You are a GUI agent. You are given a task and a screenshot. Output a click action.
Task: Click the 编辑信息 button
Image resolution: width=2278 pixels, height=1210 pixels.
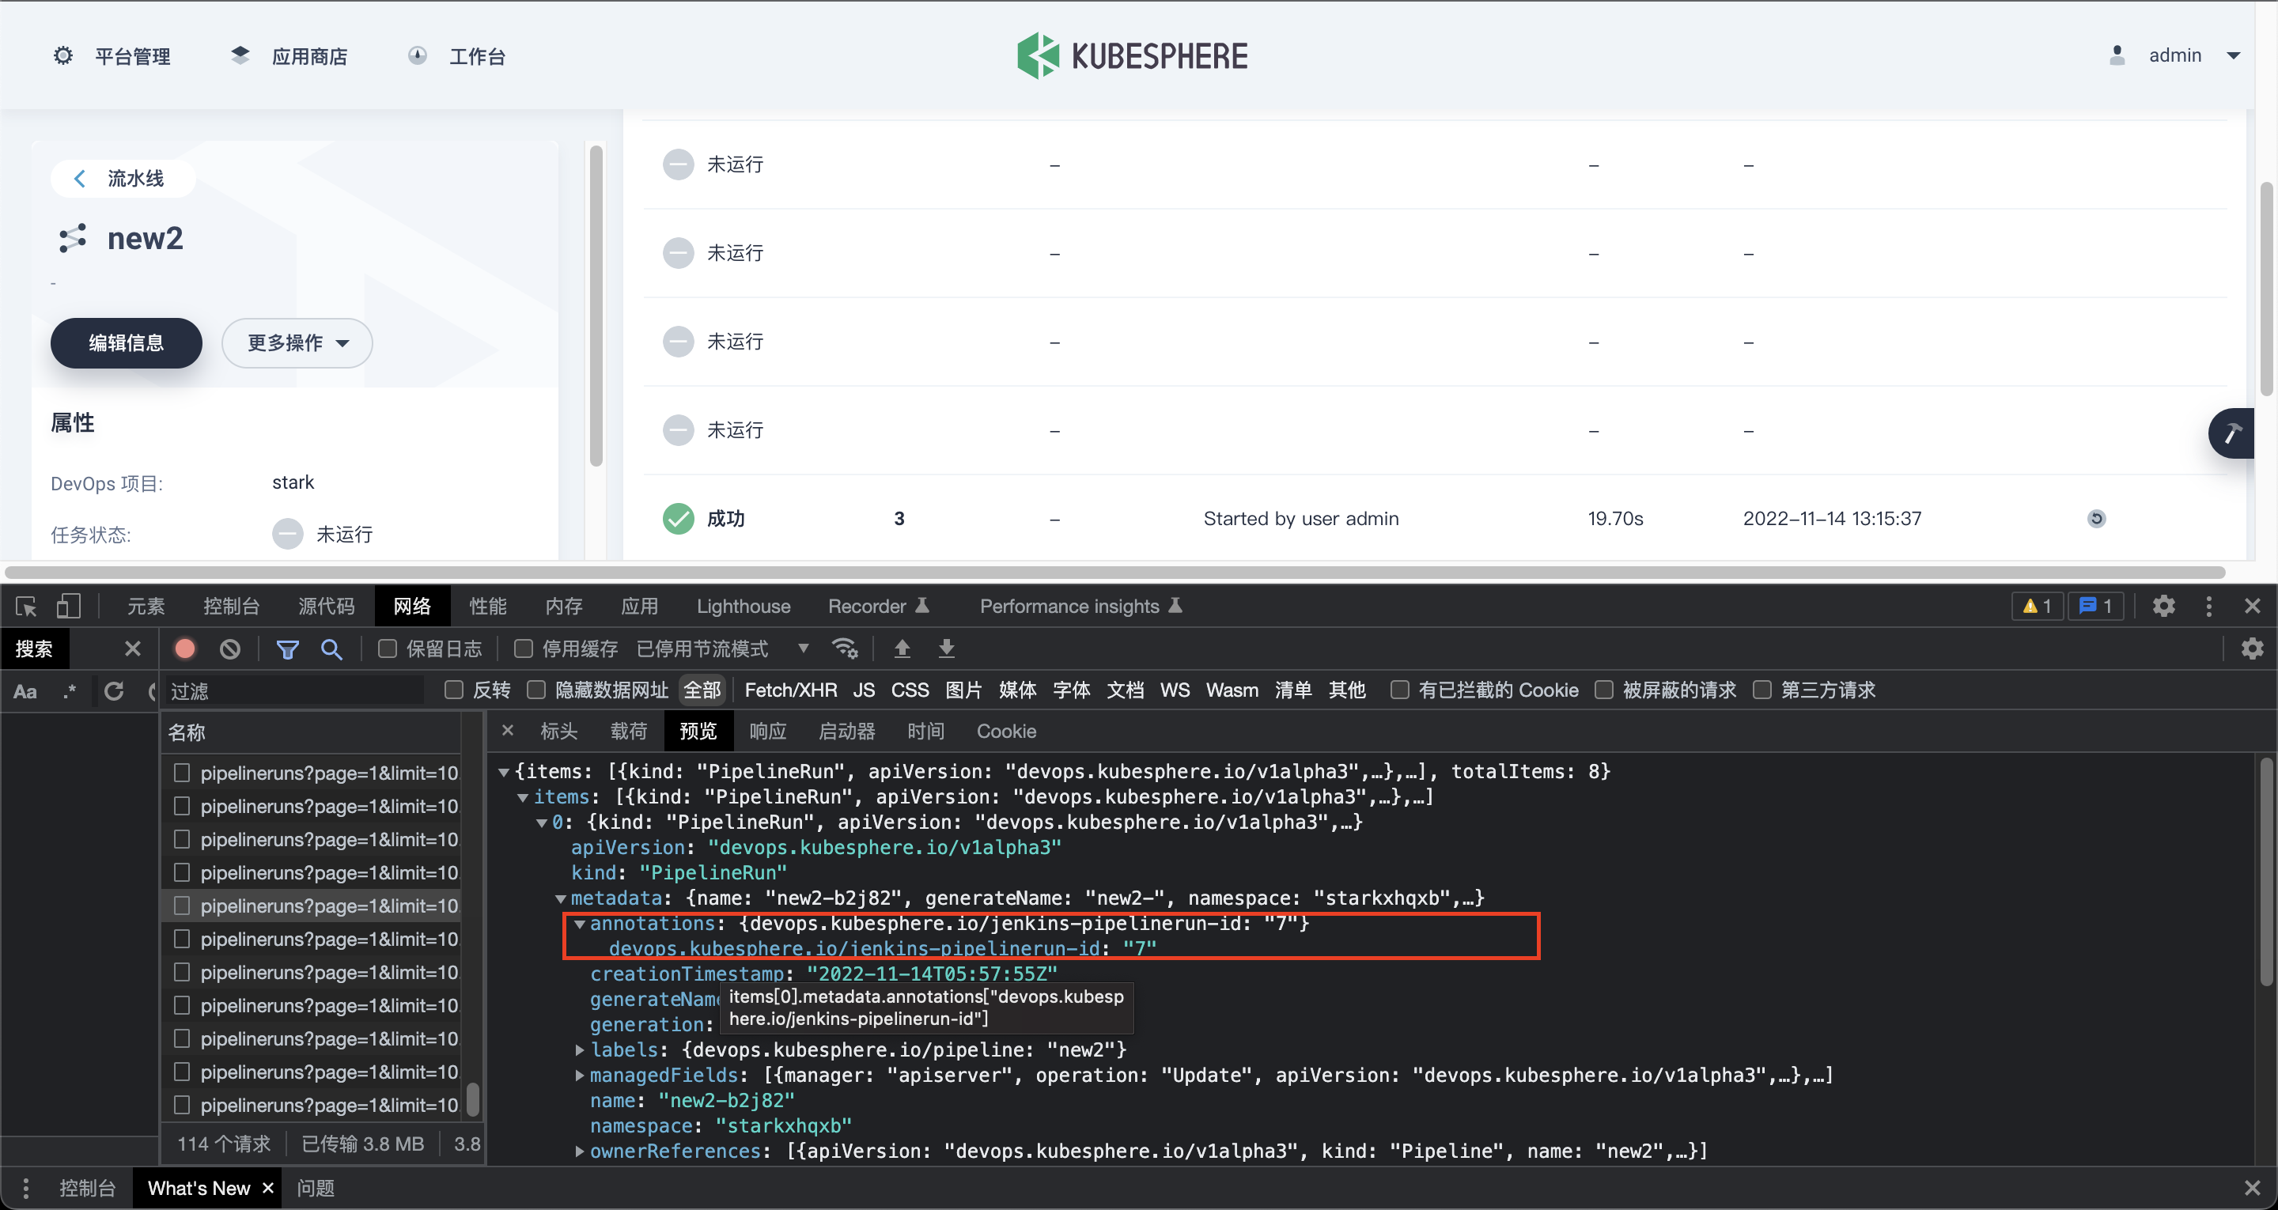click(126, 343)
